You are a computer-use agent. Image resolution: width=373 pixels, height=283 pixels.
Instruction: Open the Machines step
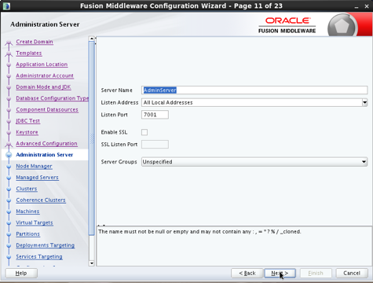pyautogui.click(x=27, y=211)
